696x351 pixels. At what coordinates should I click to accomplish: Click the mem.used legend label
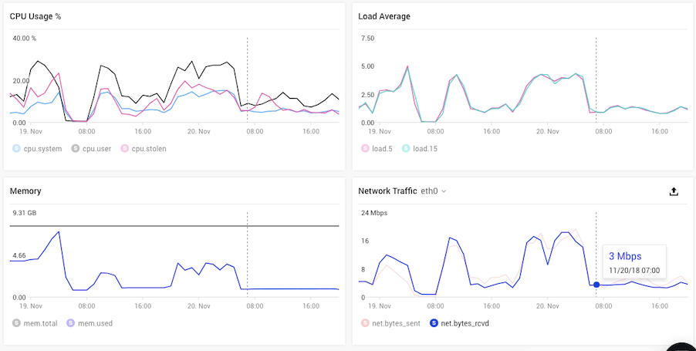95,323
